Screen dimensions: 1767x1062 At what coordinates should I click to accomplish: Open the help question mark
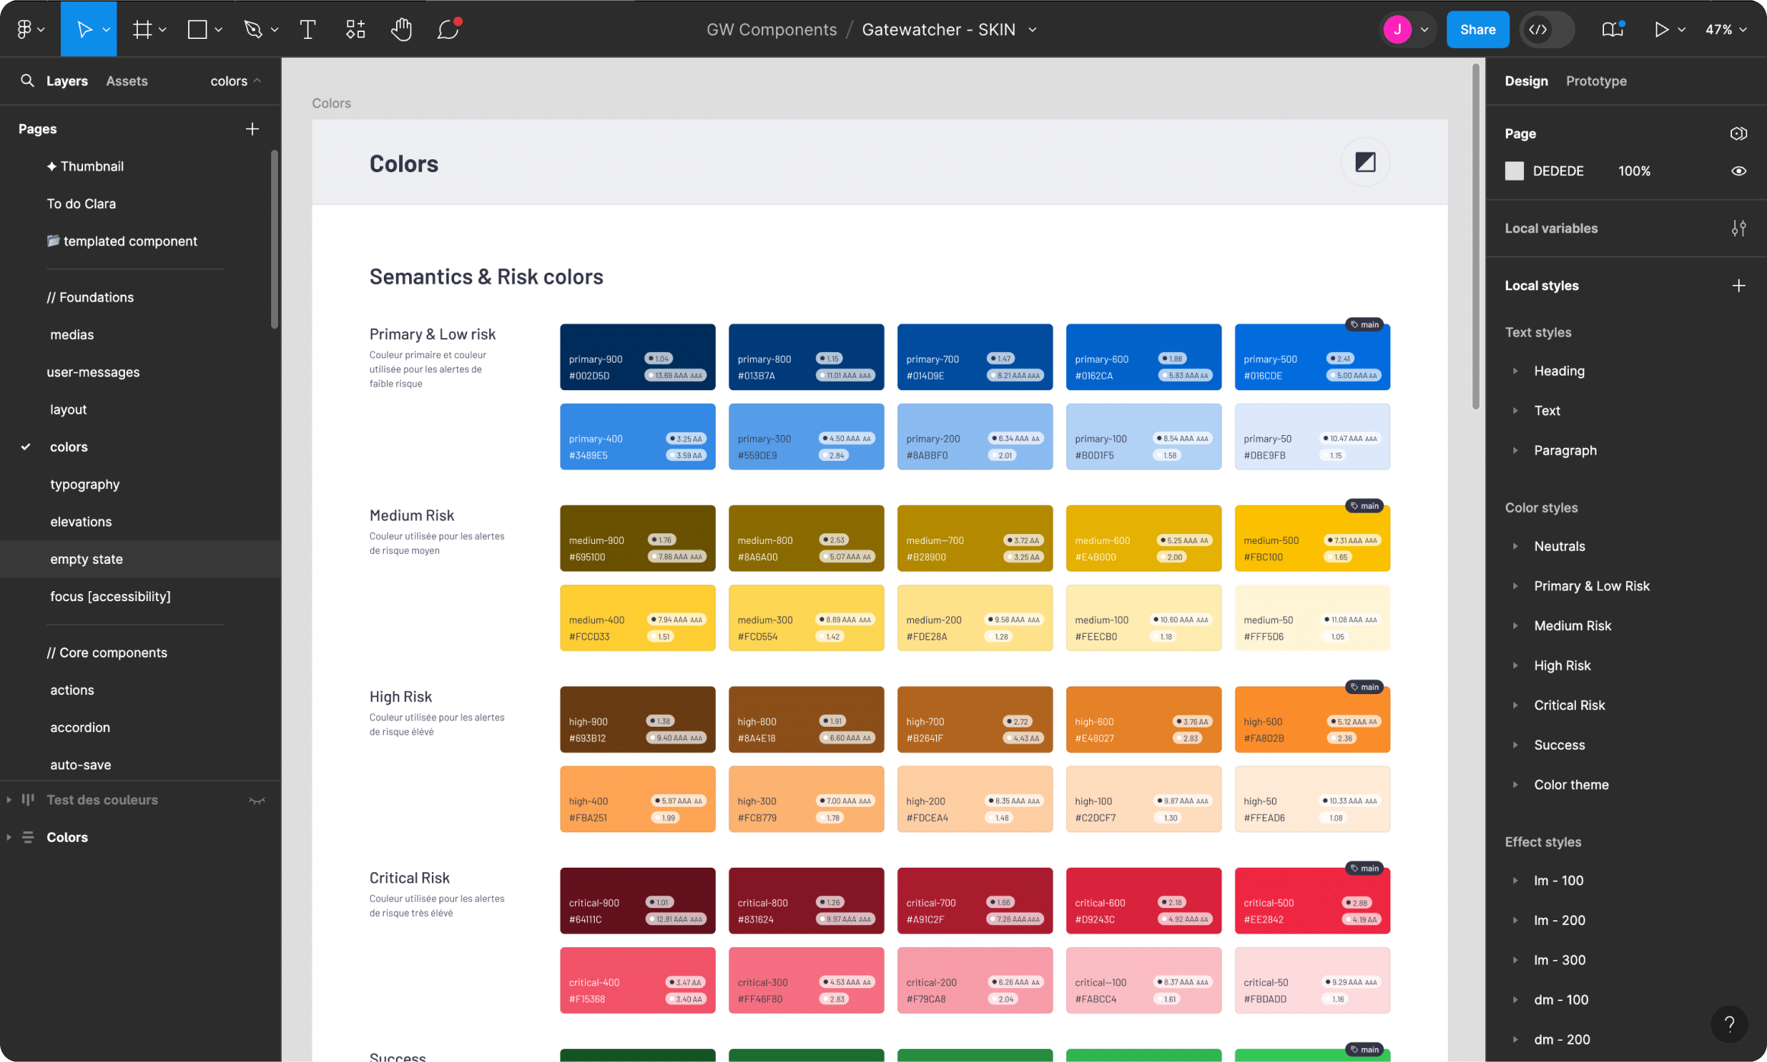point(1729,1024)
